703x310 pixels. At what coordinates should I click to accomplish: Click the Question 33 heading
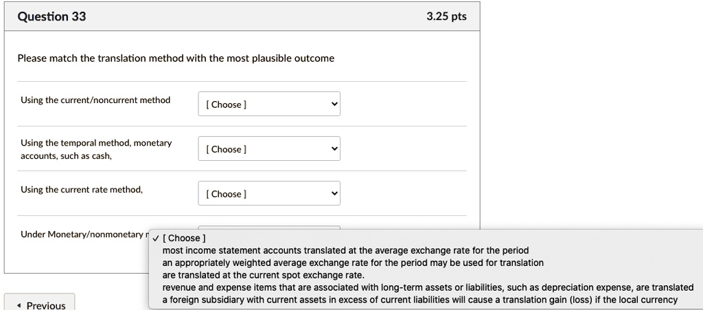pyautogui.click(x=51, y=16)
